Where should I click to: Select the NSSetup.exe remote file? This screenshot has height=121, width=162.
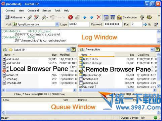91,79
